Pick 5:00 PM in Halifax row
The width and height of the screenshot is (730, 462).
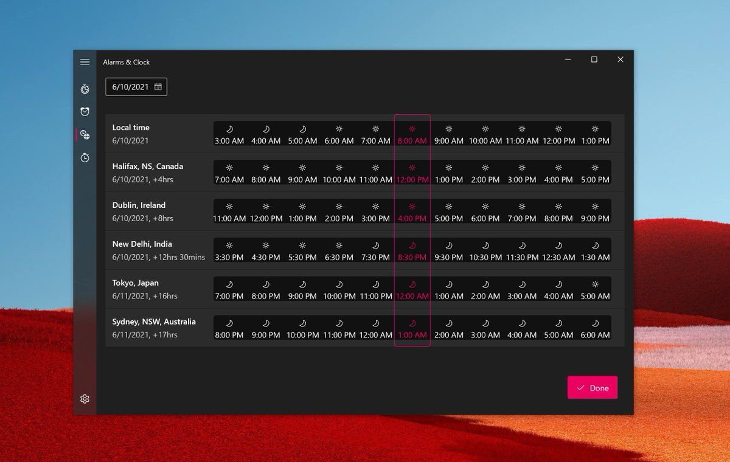click(x=595, y=173)
